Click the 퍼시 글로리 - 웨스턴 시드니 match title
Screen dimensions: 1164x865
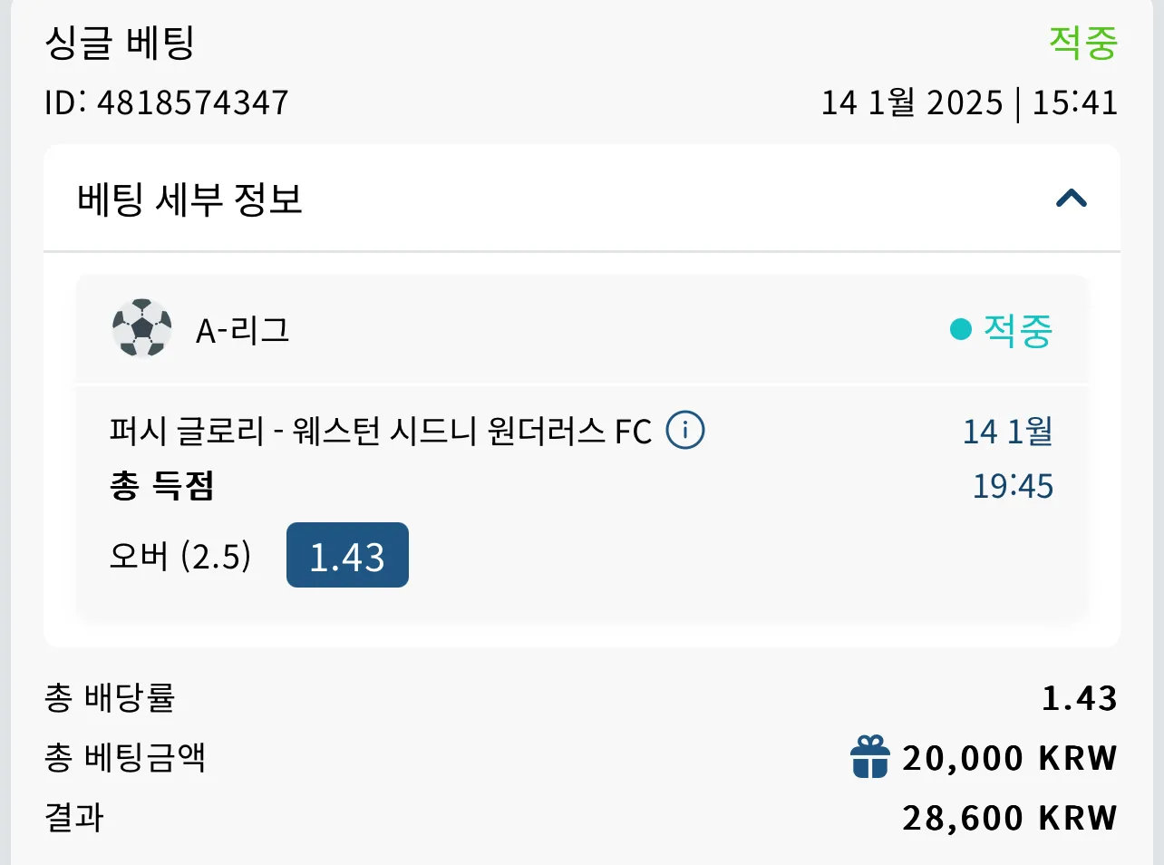click(x=381, y=431)
